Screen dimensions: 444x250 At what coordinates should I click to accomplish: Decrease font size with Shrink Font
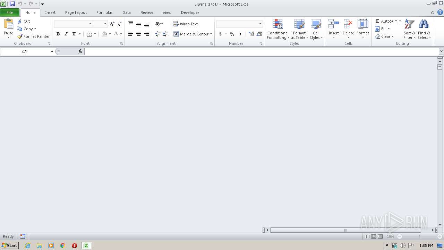point(119,24)
